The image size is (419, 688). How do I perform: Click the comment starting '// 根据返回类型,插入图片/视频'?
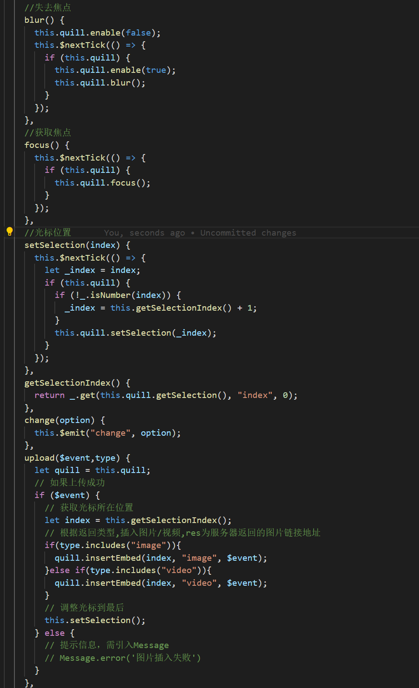[x=183, y=533]
